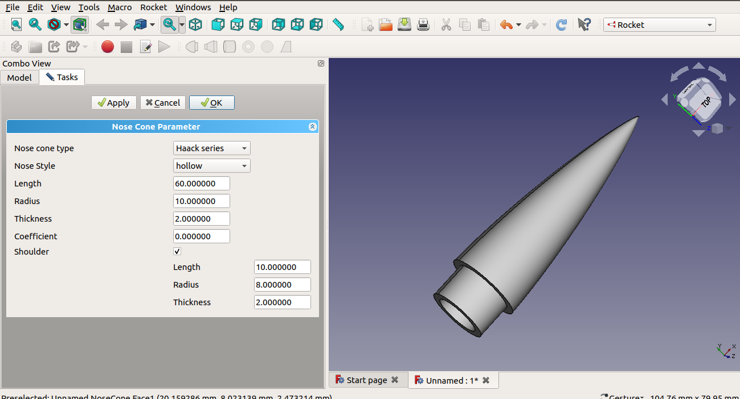Select the Body Tube tool

(230, 47)
